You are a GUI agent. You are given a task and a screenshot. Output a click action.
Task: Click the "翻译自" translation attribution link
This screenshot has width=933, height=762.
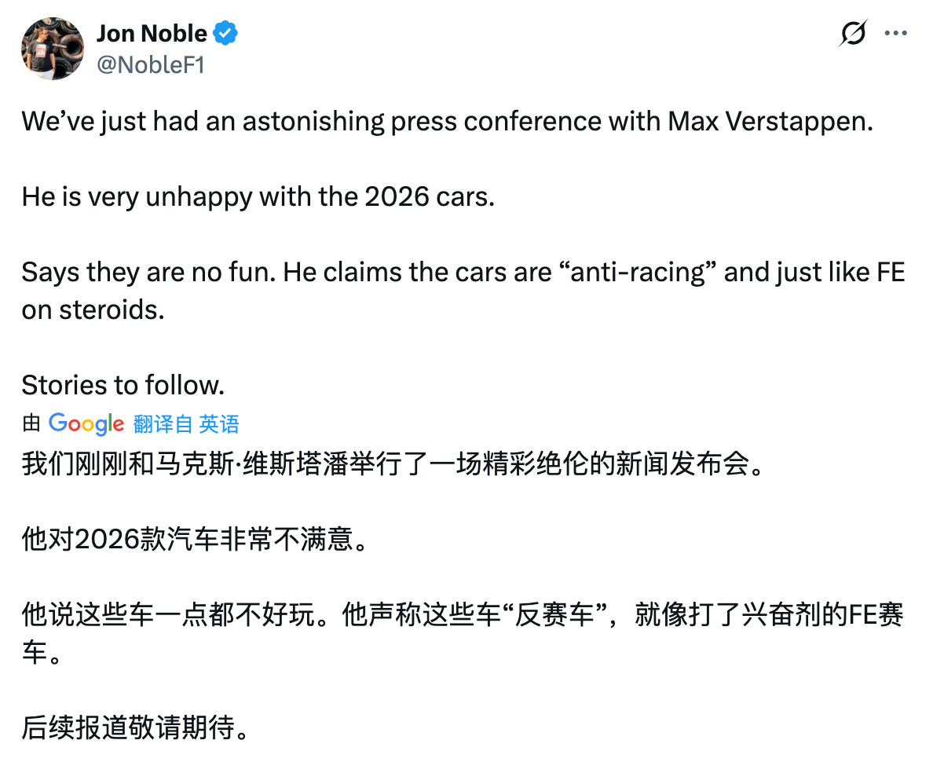(x=165, y=423)
